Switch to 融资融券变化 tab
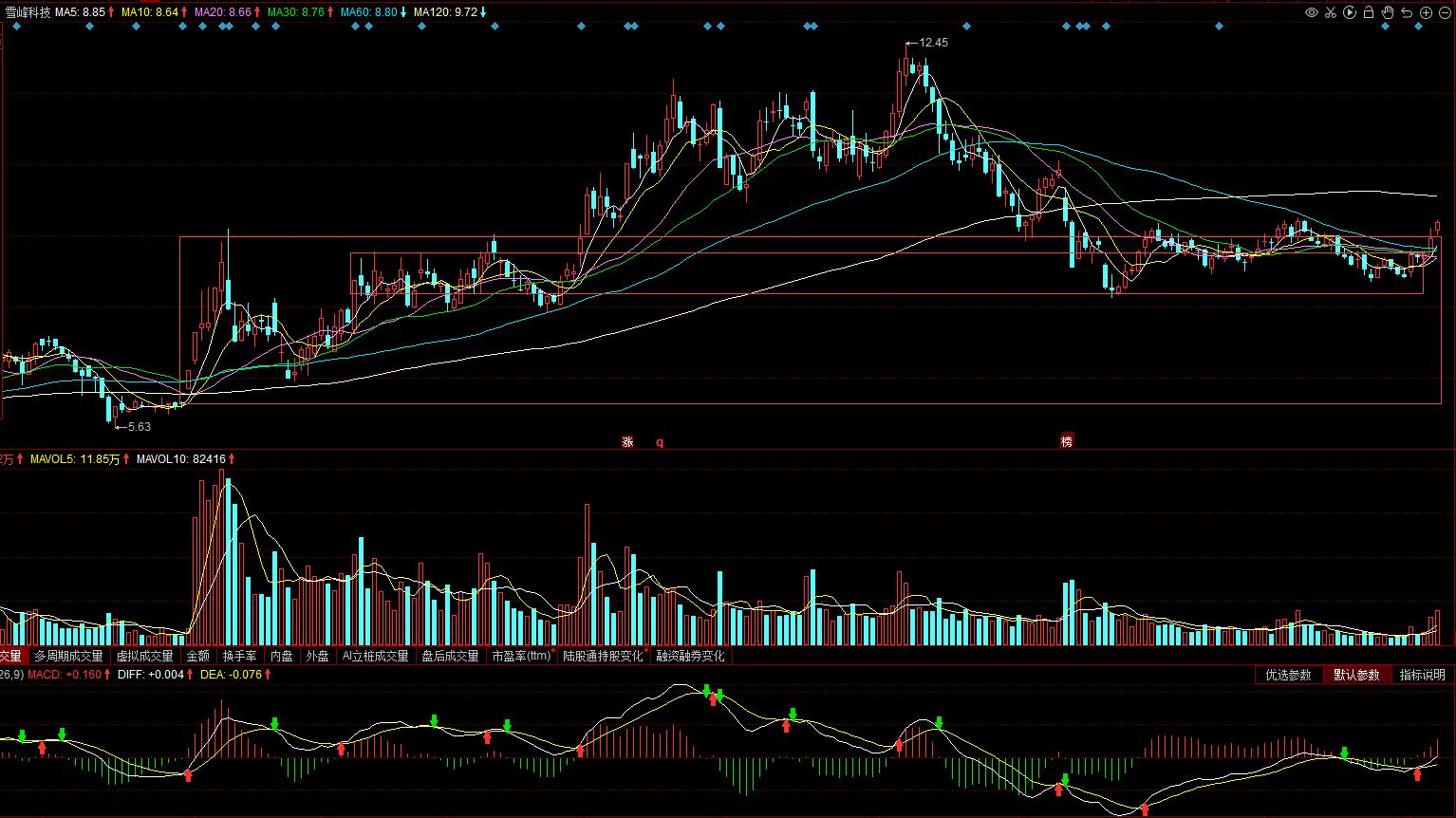This screenshot has width=1456, height=818. coord(690,656)
